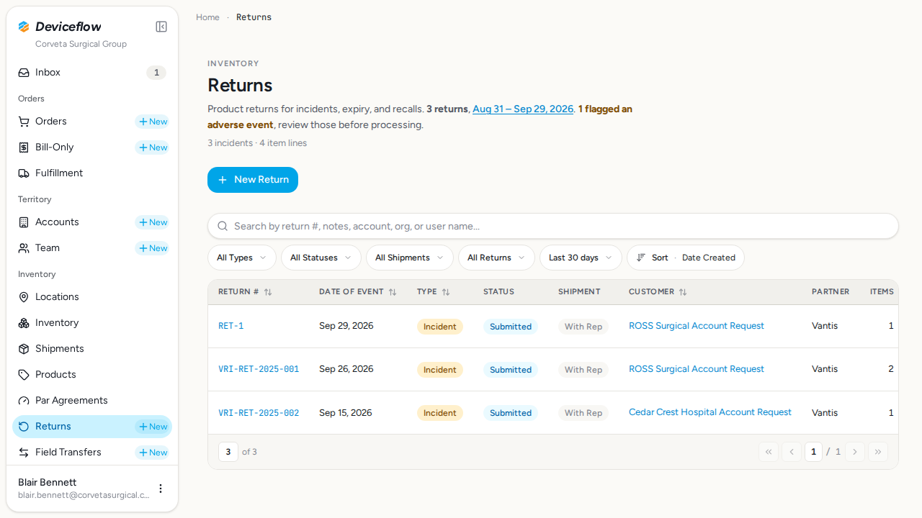Open the Last 30 days dropdown

581,258
